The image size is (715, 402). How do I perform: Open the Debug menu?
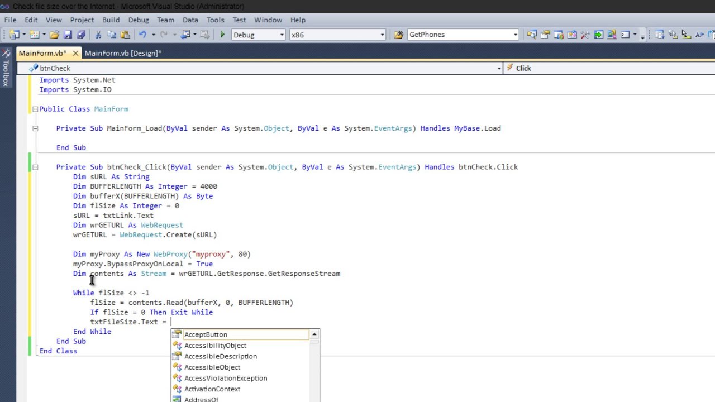[x=139, y=20]
